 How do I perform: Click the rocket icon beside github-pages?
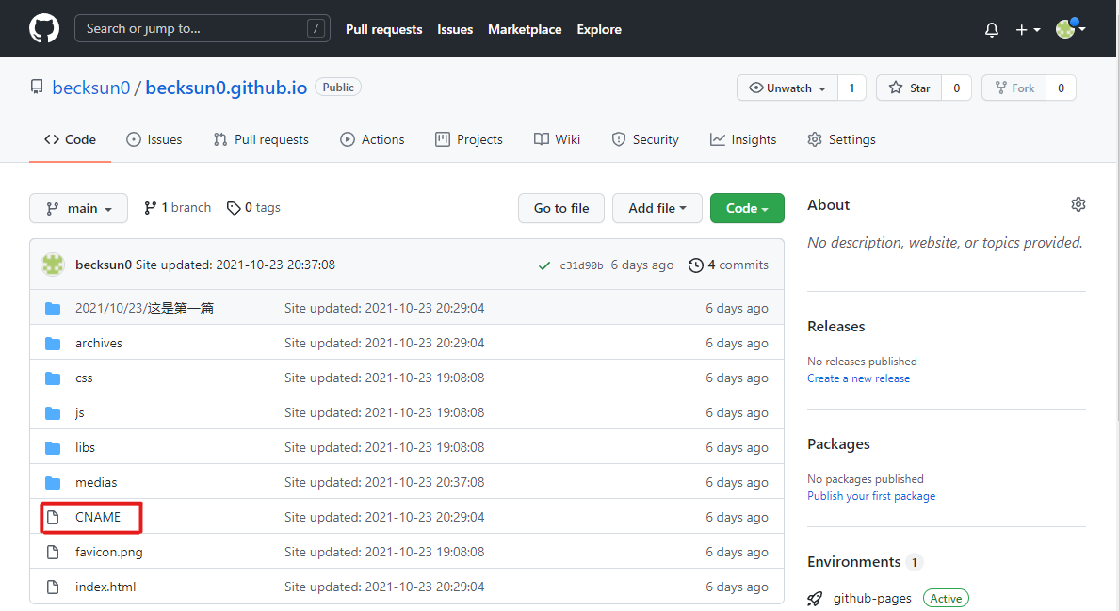815,599
